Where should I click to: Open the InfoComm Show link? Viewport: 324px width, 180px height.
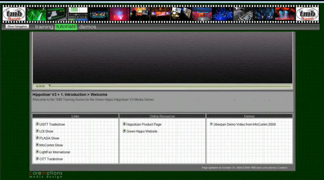point(51,145)
